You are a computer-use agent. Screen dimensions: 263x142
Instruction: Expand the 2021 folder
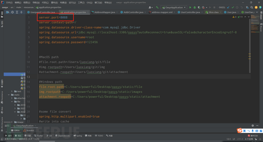[15, 108]
